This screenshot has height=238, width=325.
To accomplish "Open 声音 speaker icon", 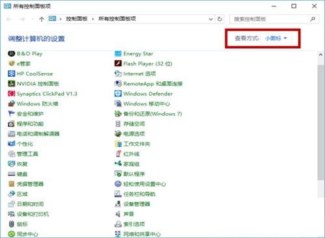I will [x=118, y=214].
